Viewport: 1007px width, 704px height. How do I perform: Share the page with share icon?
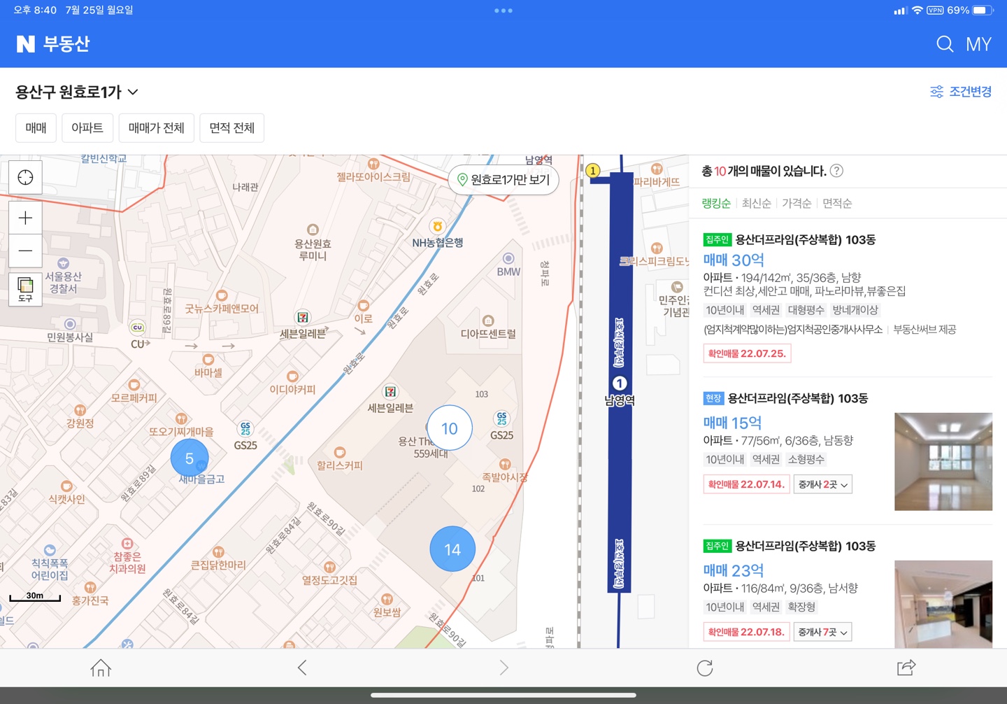(x=906, y=668)
